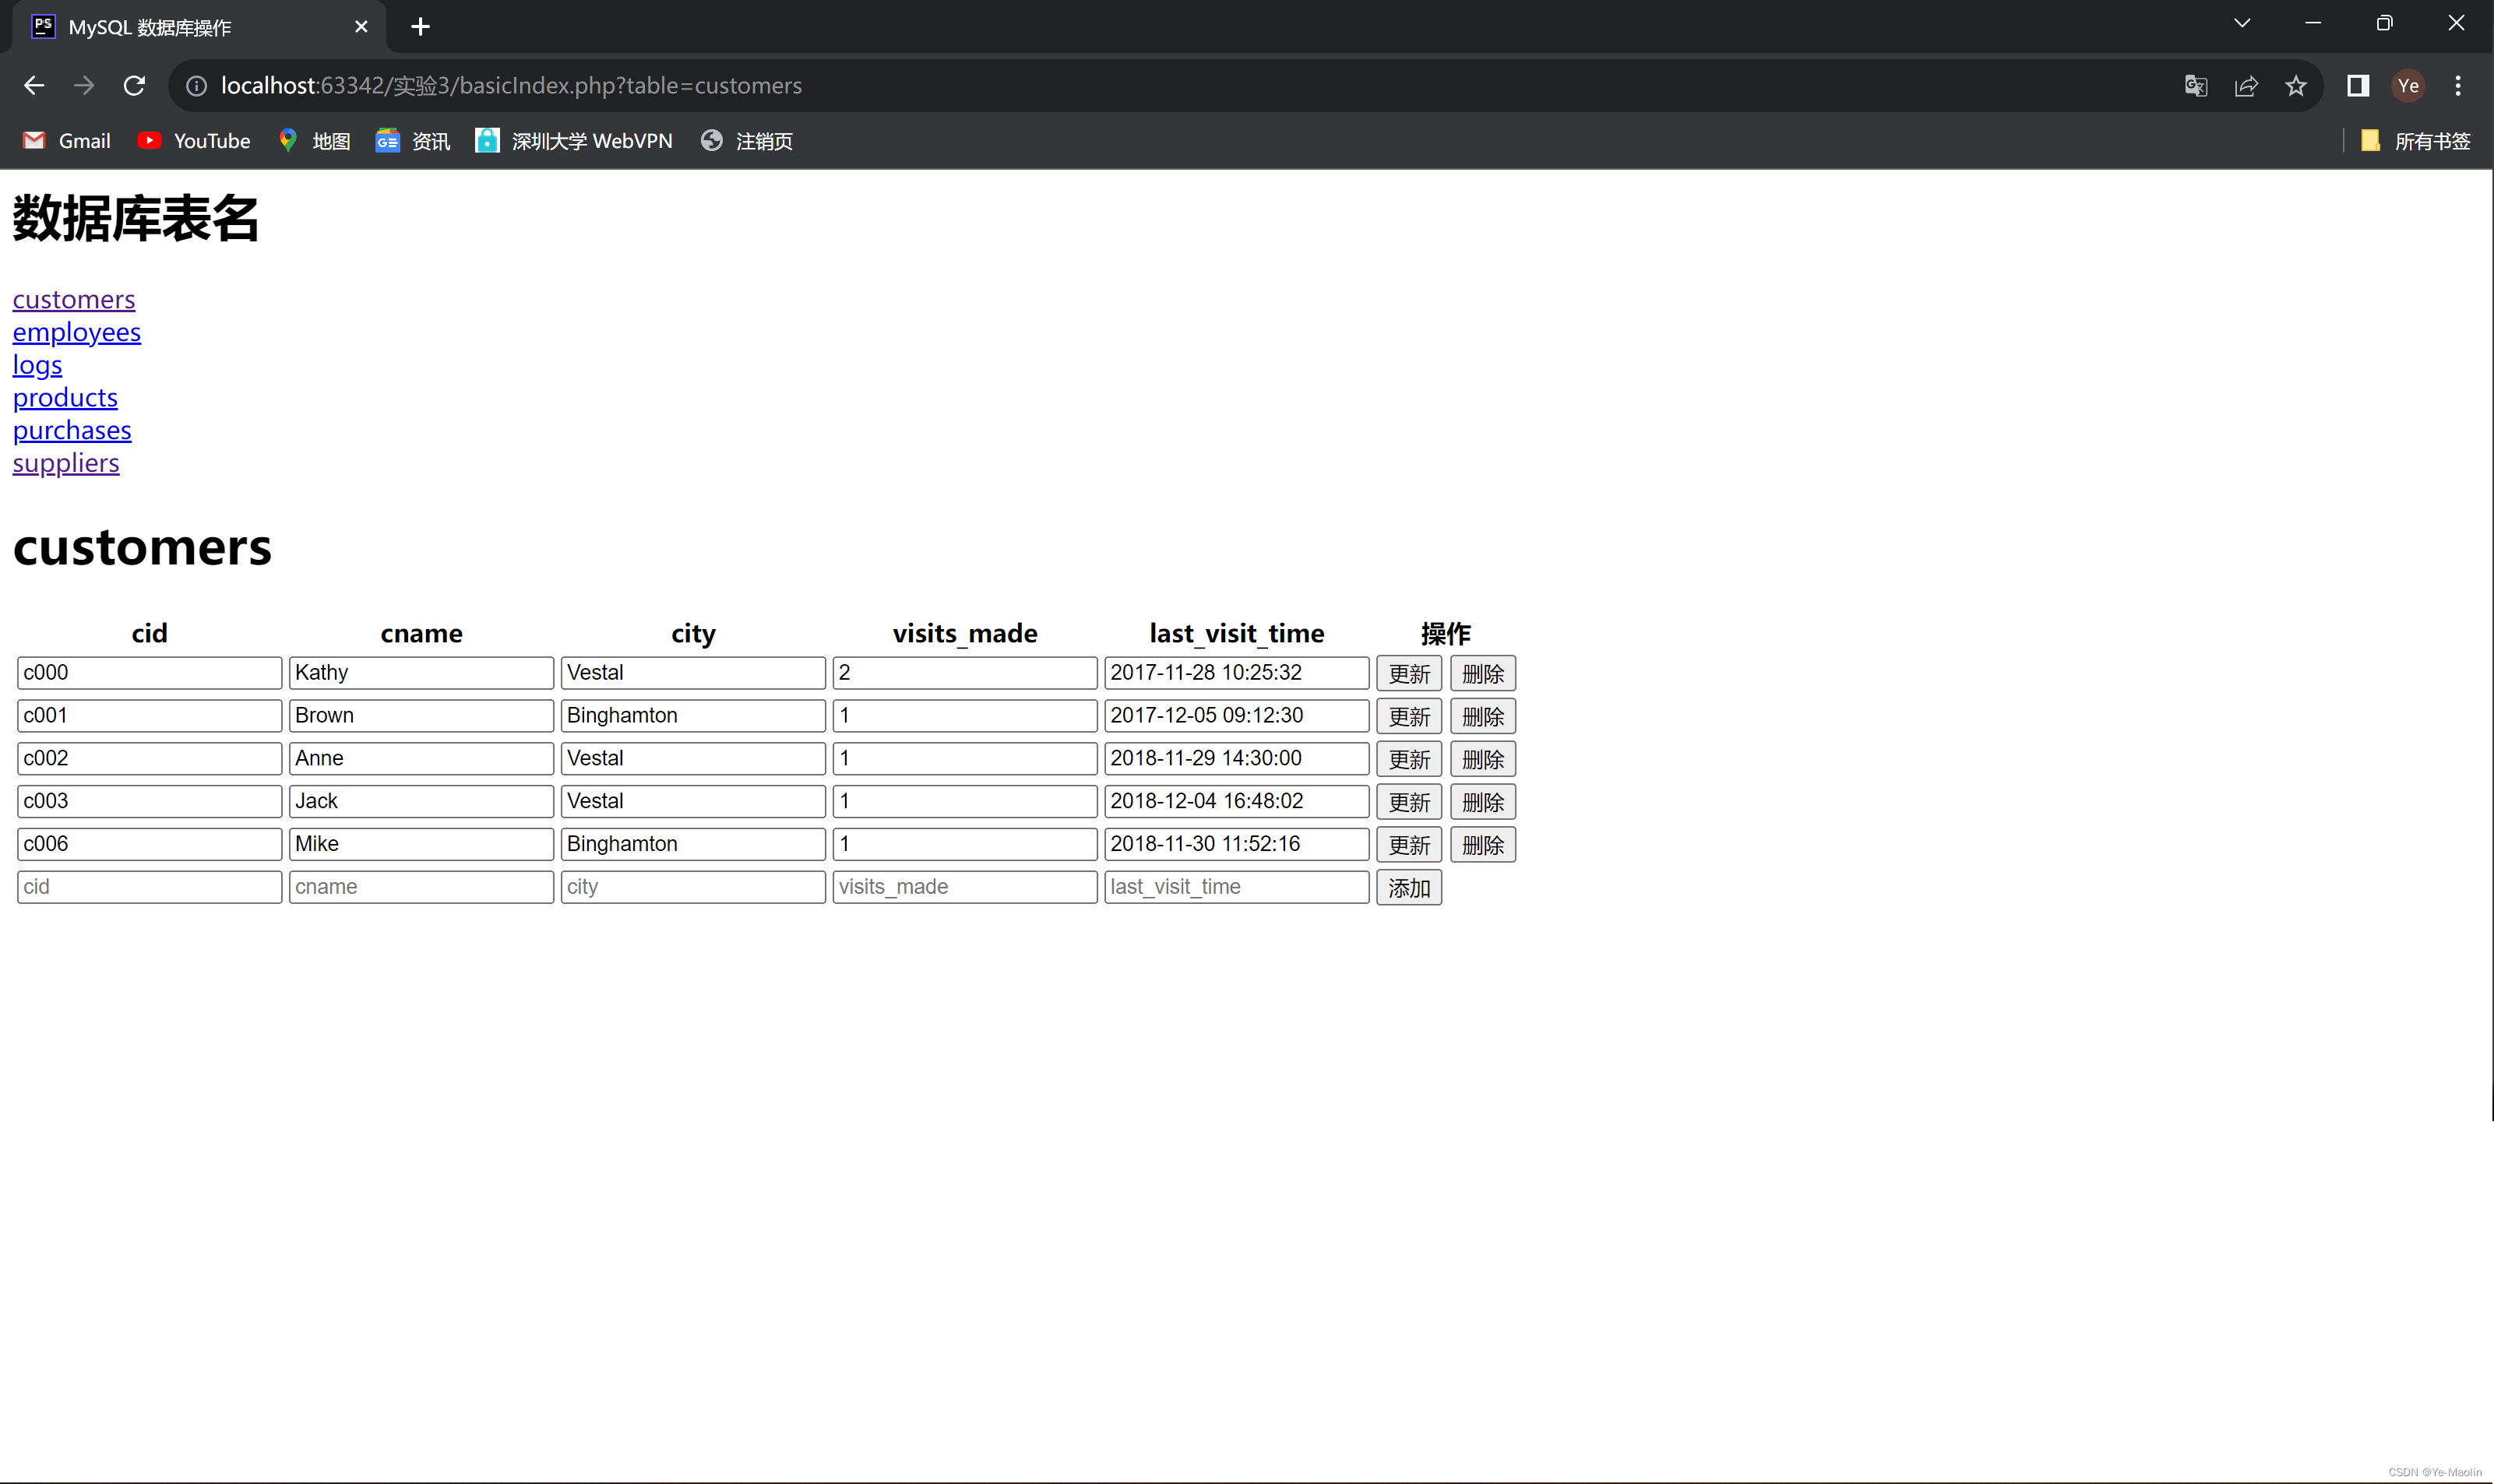This screenshot has width=2494, height=1484.
Task: Navigate to purchases table
Action: (x=71, y=429)
